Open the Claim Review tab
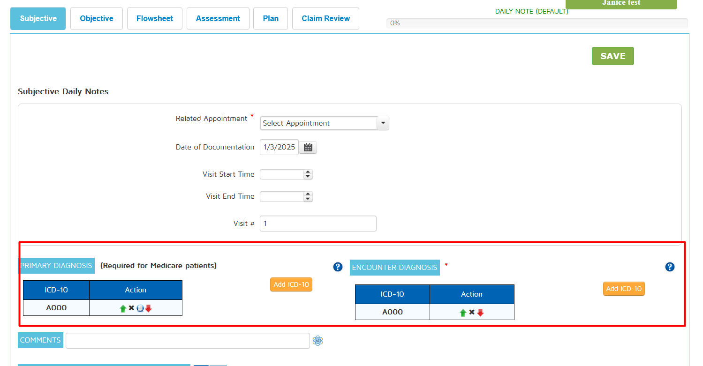Screen dimensions: 703x366 325,19
